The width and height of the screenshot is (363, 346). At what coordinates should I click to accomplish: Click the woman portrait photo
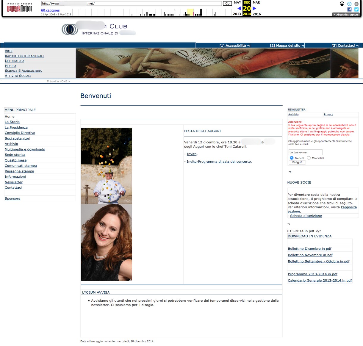pyautogui.click(x=106, y=242)
